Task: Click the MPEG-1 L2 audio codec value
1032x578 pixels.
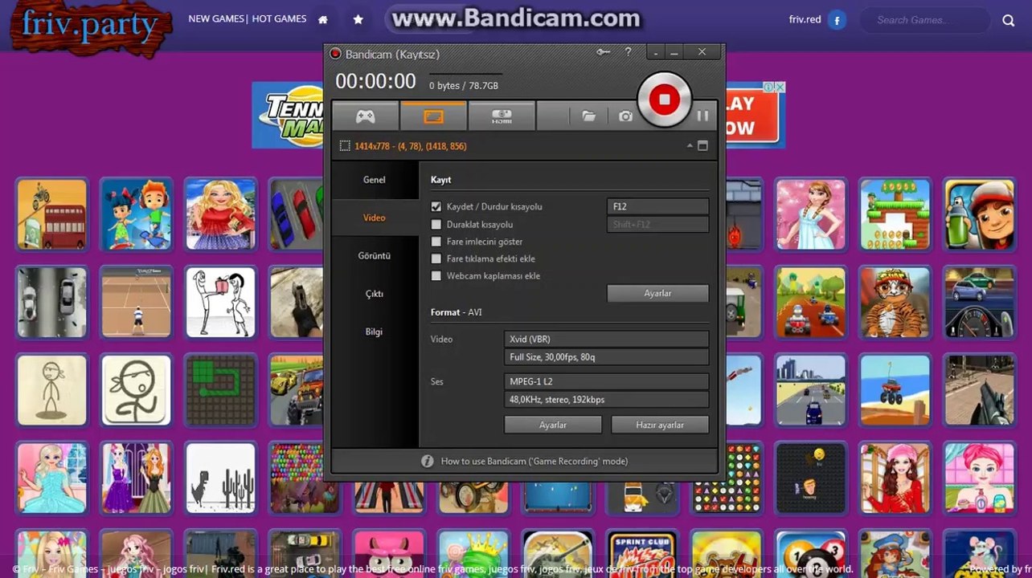Action: tap(606, 381)
